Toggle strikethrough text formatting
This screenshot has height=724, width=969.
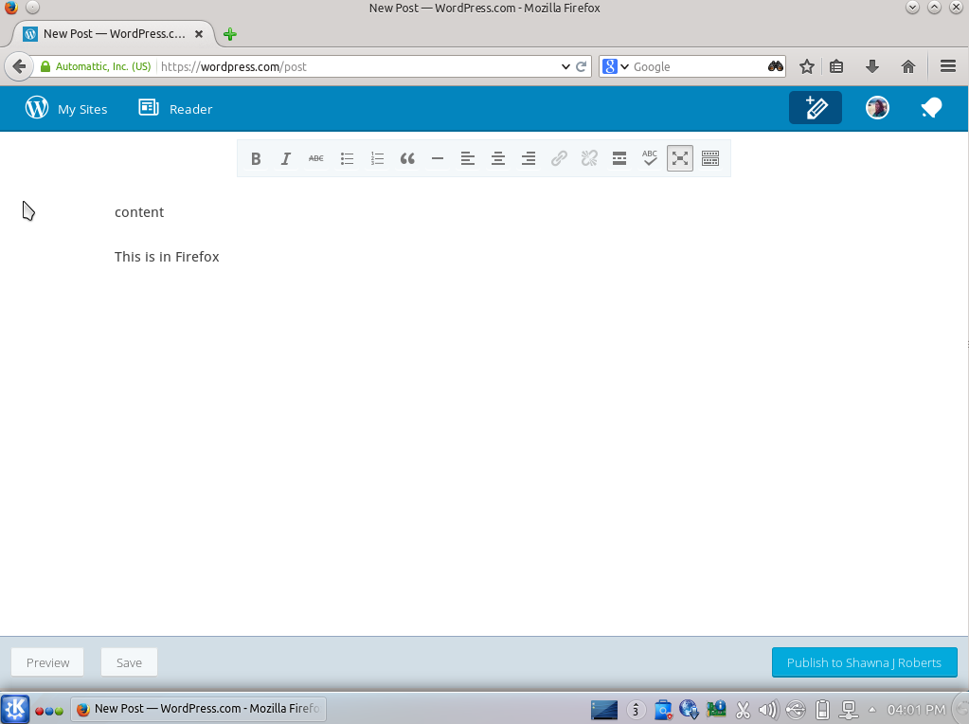tap(316, 159)
